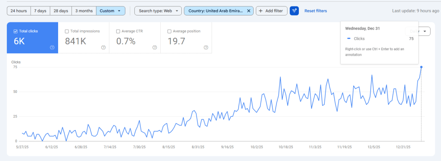Click the Reset filters link

point(316,11)
